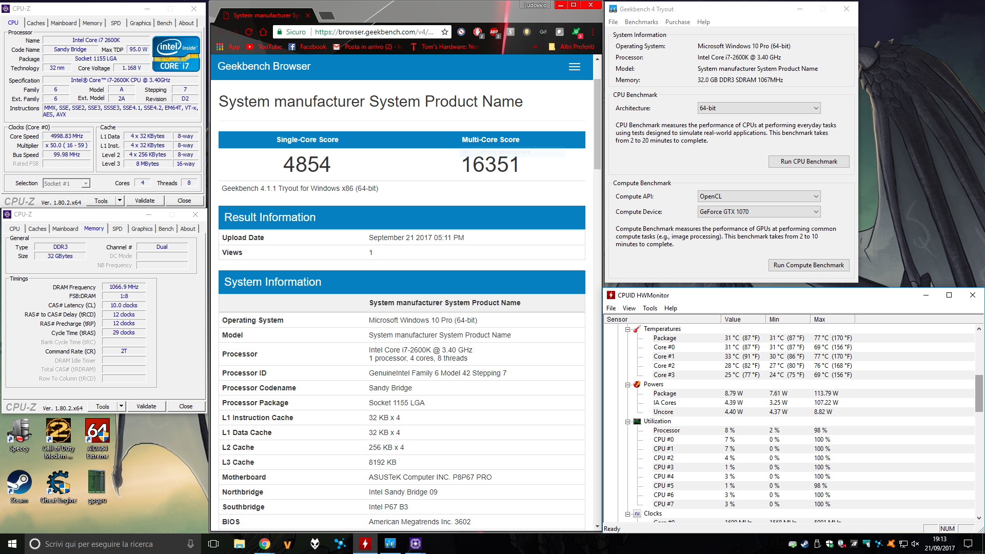The image size is (985, 554).
Task: Open the Chrome three-dot menu
Action: [593, 32]
